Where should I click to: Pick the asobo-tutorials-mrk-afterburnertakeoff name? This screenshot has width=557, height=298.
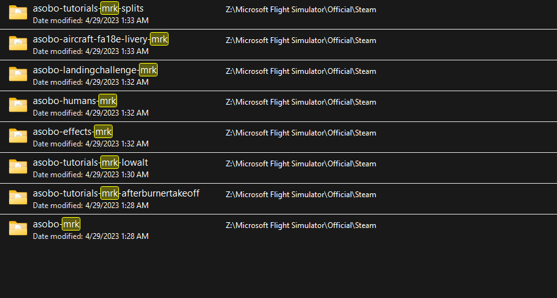[x=116, y=193]
